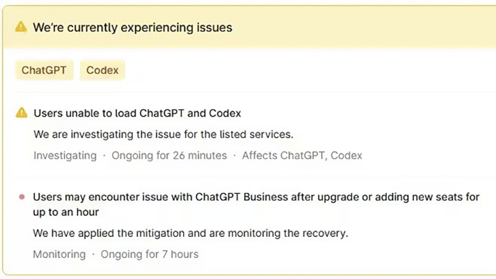Click the "Ongoing for 26 minutes" duration text

tap(169, 156)
